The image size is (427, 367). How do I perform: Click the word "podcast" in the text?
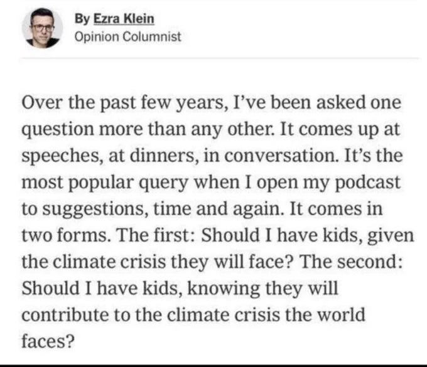[x=367, y=183]
